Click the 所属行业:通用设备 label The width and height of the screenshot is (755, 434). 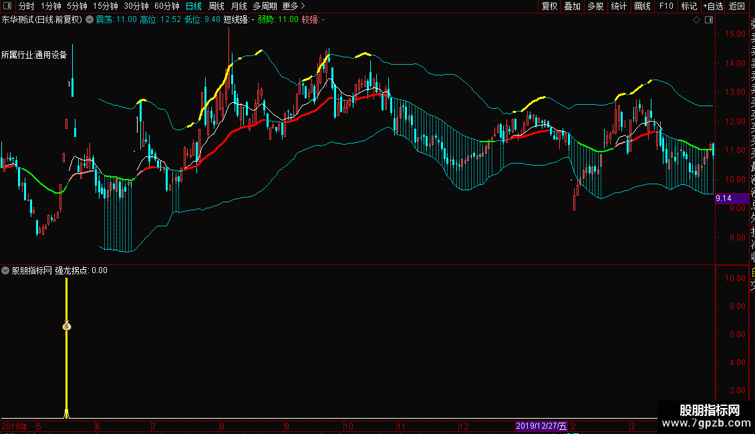point(34,55)
